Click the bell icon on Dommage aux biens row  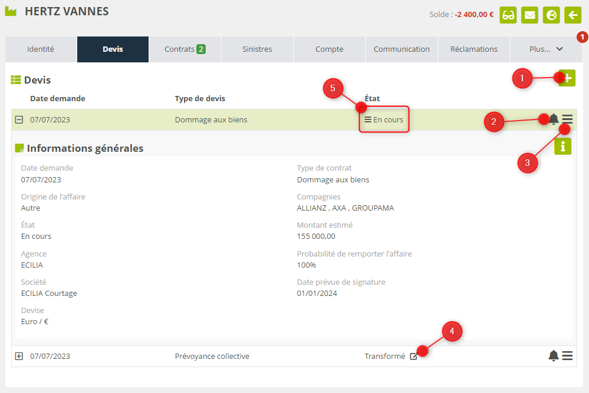[554, 119]
